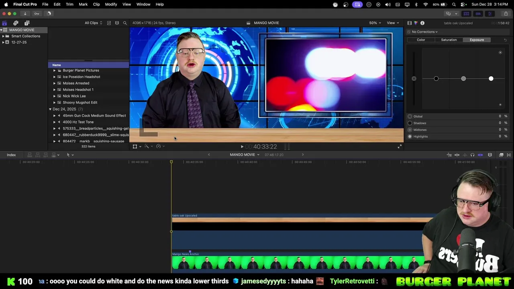This screenshot has height=289, width=514.
Task: Open viewer 50% zoom dropdown
Action: coord(375,23)
